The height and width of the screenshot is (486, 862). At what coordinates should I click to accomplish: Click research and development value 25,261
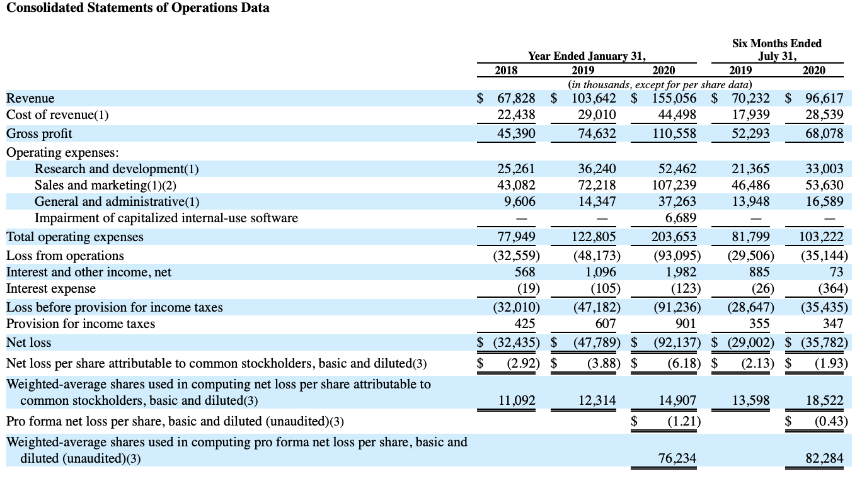click(x=516, y=169)
